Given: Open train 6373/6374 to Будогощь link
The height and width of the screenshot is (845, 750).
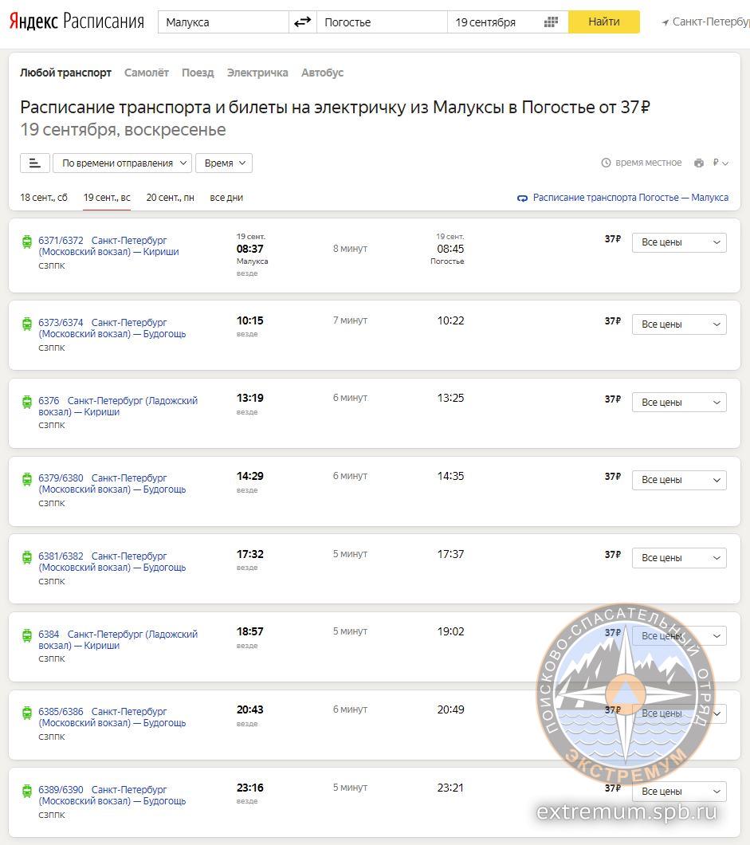Looking at the screenshot, I should tap(112, 328).
